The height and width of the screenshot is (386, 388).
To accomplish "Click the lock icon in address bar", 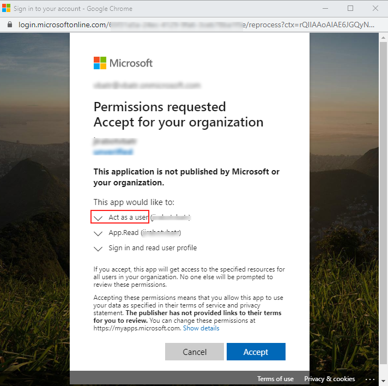I will click(x=10, y=25).
